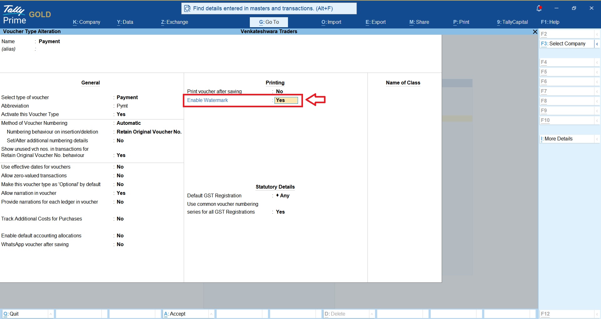
Task: Click the Tally Prime GOLD logo
Action: [x=27, y=15]
